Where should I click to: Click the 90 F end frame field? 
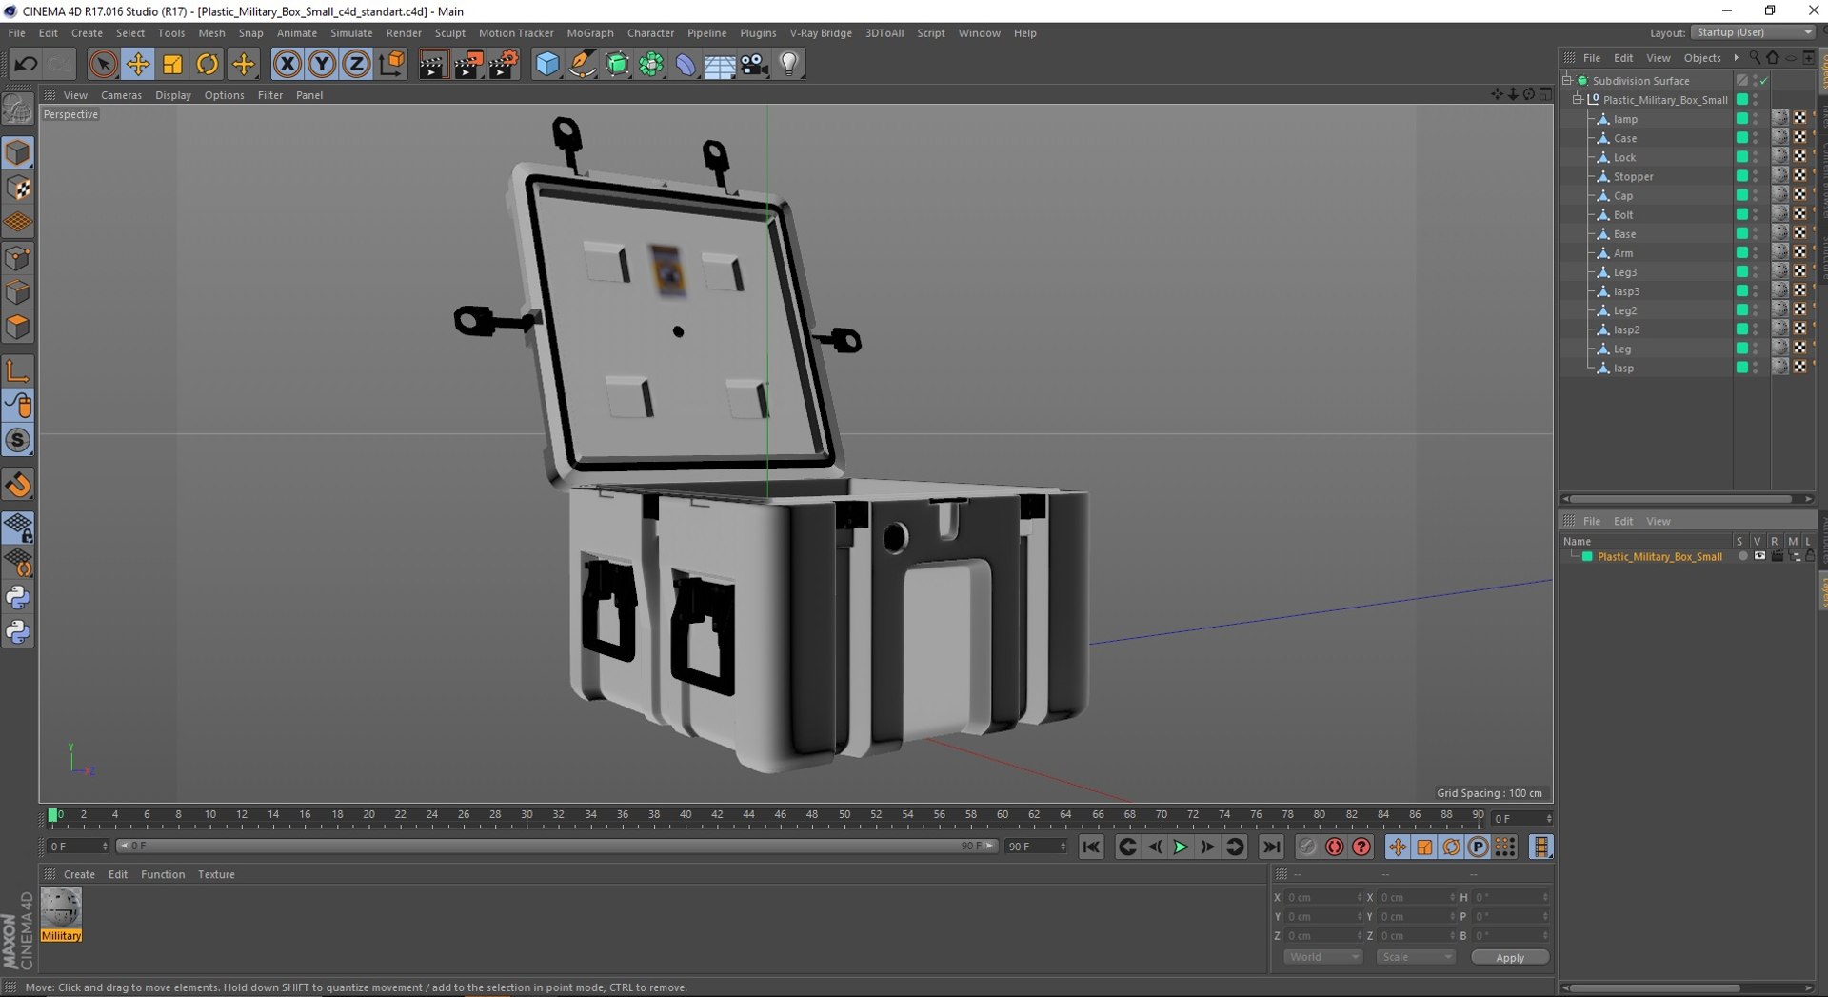point(1036,847)
